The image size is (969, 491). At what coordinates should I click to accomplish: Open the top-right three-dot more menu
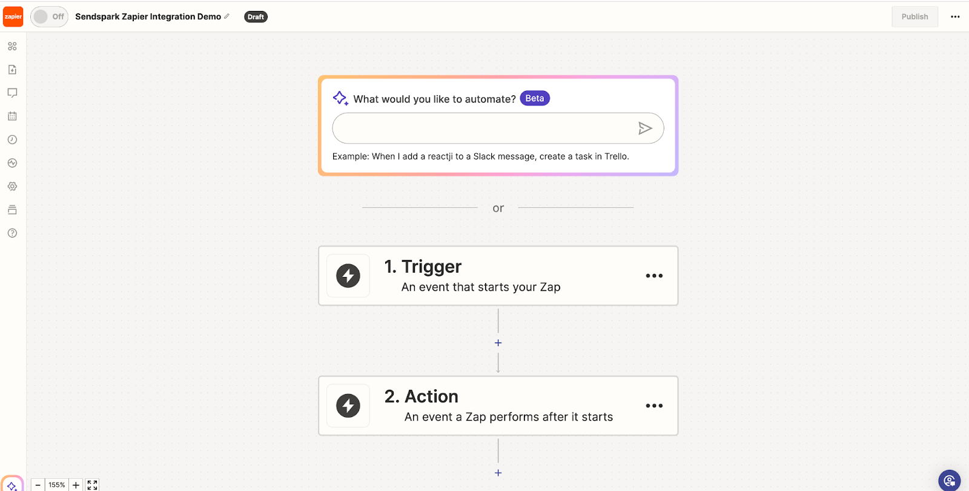point(955,17)
